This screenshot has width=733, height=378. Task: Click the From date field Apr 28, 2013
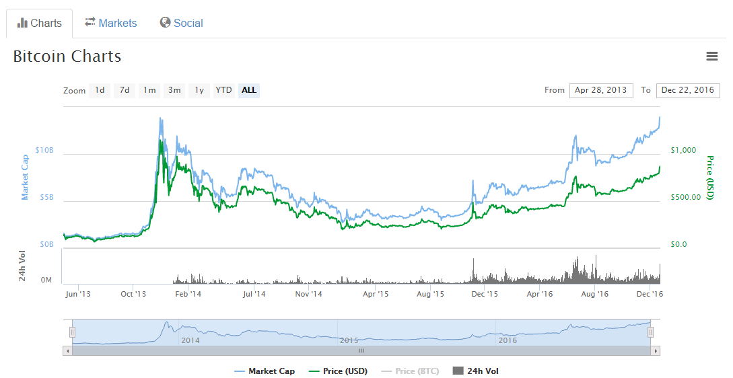coord(600,90)
